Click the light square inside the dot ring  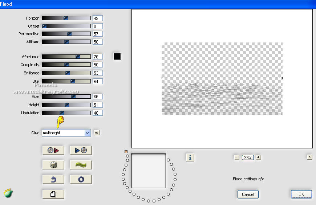click(x=149, y=171)
